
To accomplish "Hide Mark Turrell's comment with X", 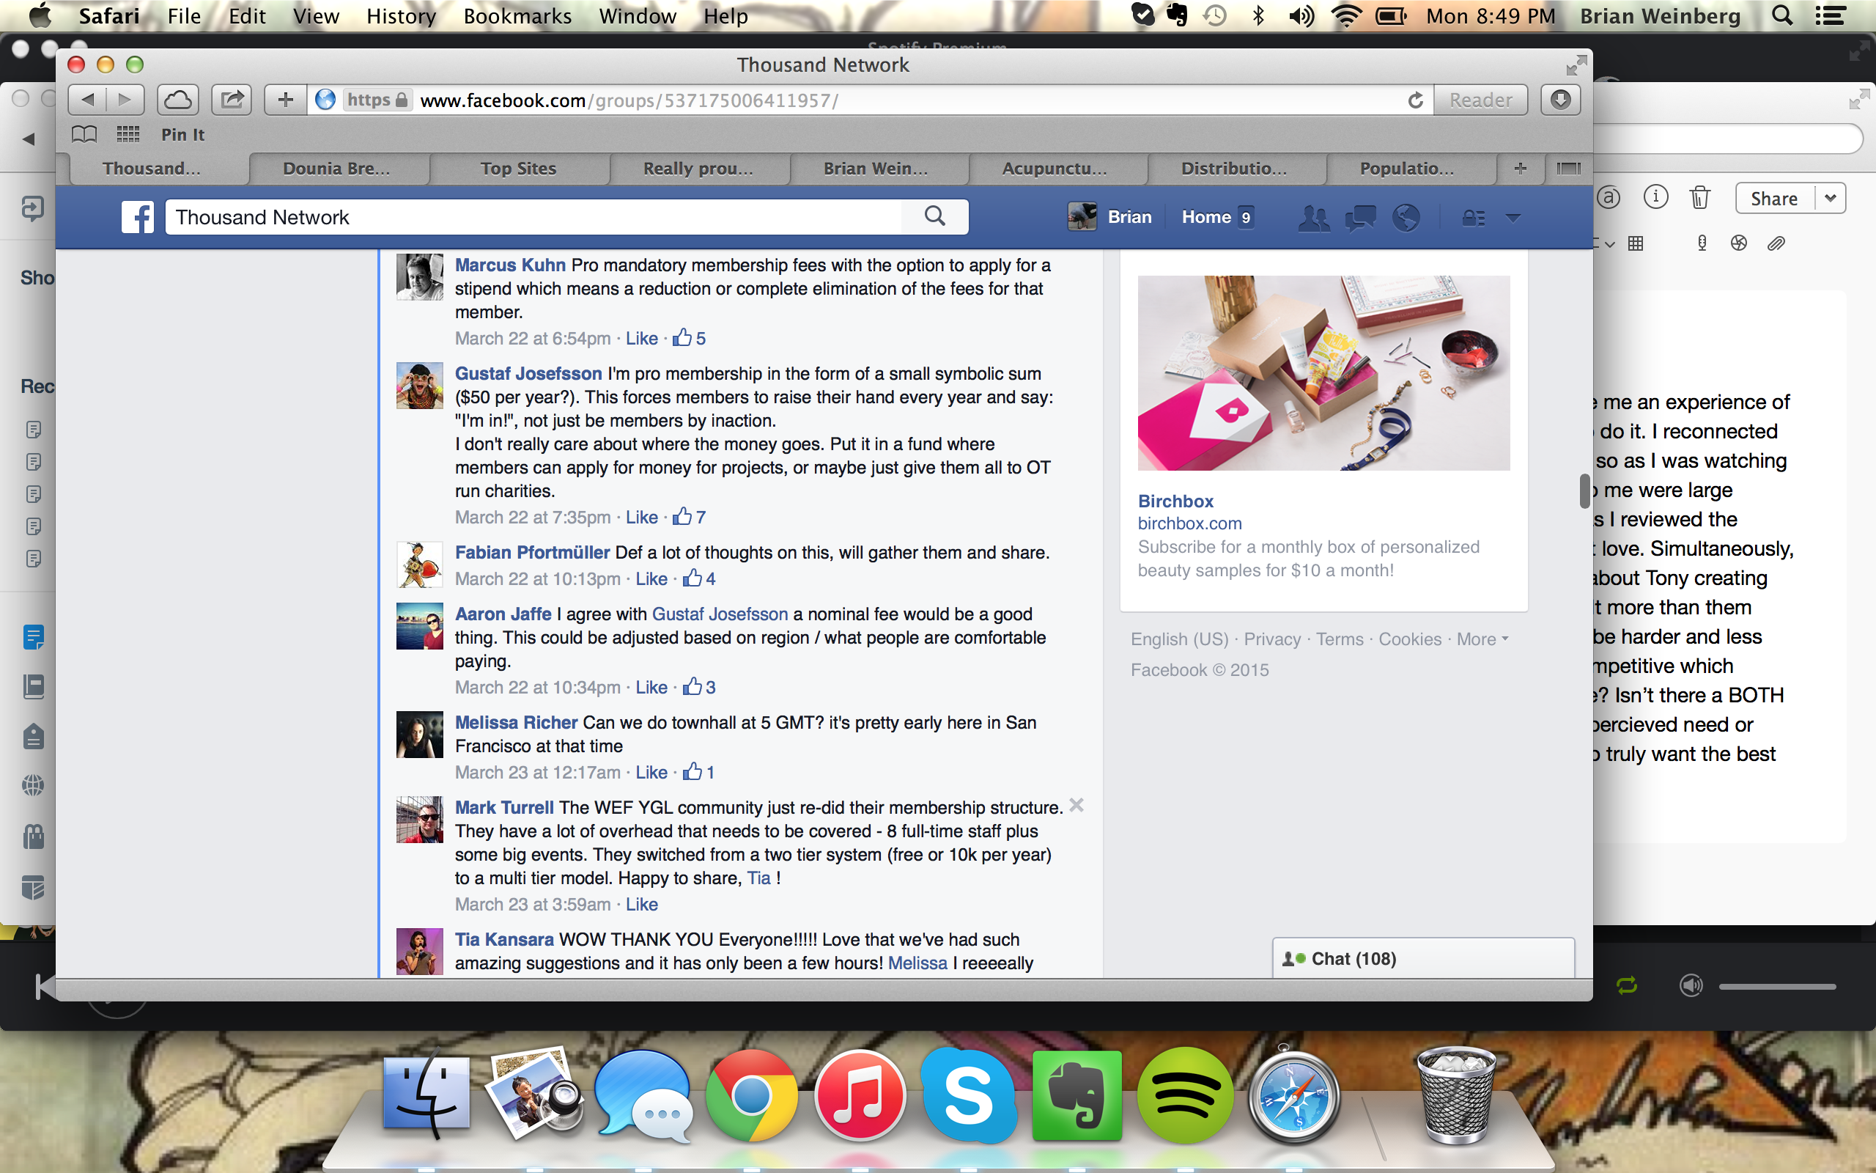I will point(1076,805).
